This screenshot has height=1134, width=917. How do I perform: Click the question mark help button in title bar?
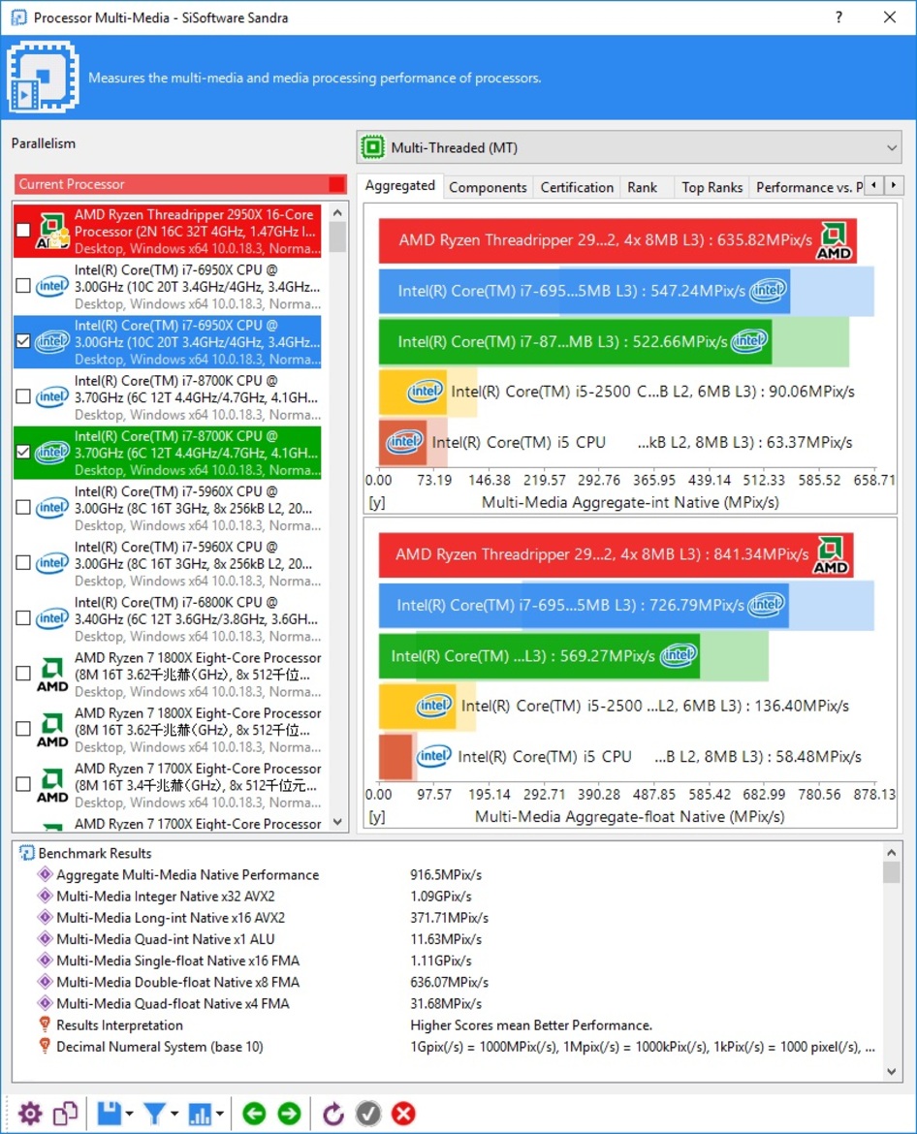[838, 16]
